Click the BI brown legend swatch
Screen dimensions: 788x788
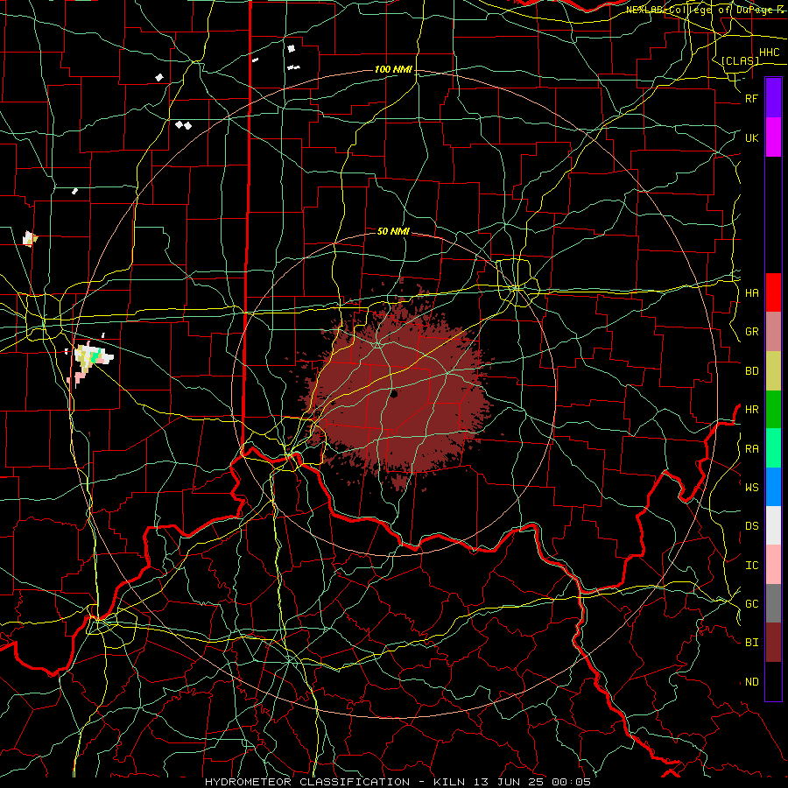coord(773,643)
